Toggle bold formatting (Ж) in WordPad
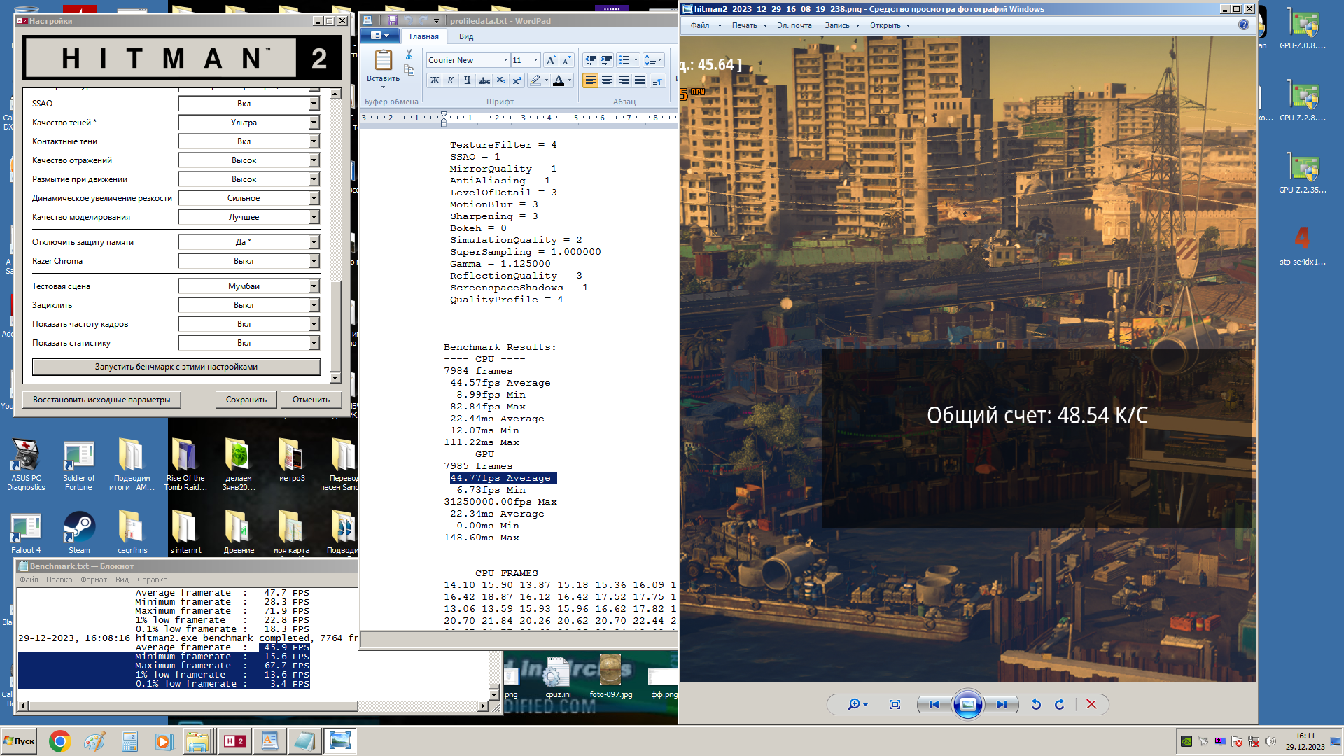 coord(435,80)
